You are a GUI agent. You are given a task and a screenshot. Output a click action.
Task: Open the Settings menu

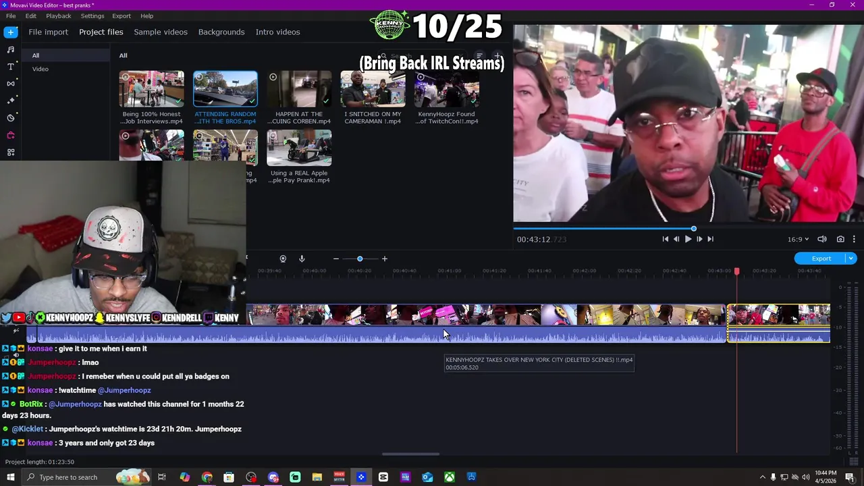pos(92,16)
